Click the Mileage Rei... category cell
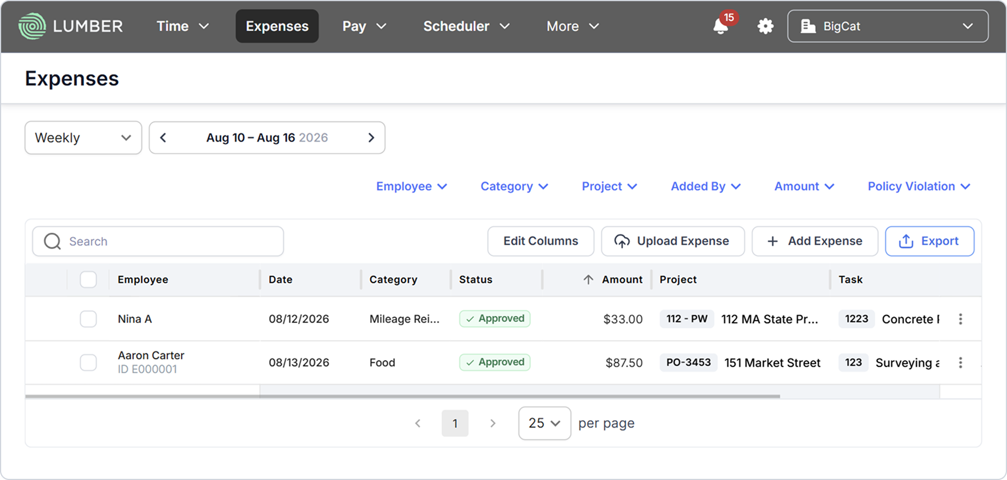Screen dimensions: 1007x480 click(x=405, y=319)
